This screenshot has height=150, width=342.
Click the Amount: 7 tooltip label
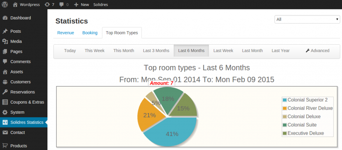pyautogui.click(x=161, y=83)
